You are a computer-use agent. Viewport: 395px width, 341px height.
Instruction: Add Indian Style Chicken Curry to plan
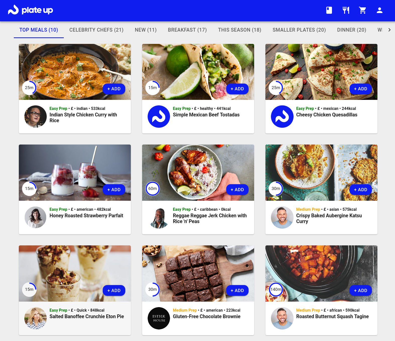coord(114,89)
